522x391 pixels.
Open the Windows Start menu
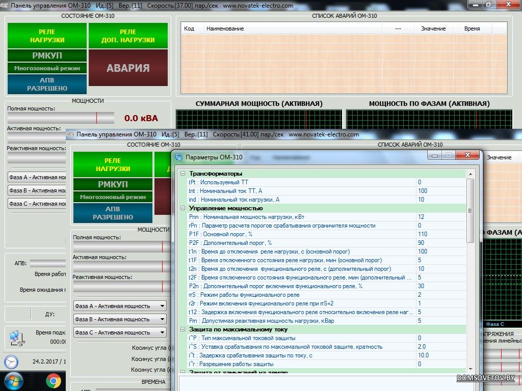pyautogui.click(x=13, y=381)
